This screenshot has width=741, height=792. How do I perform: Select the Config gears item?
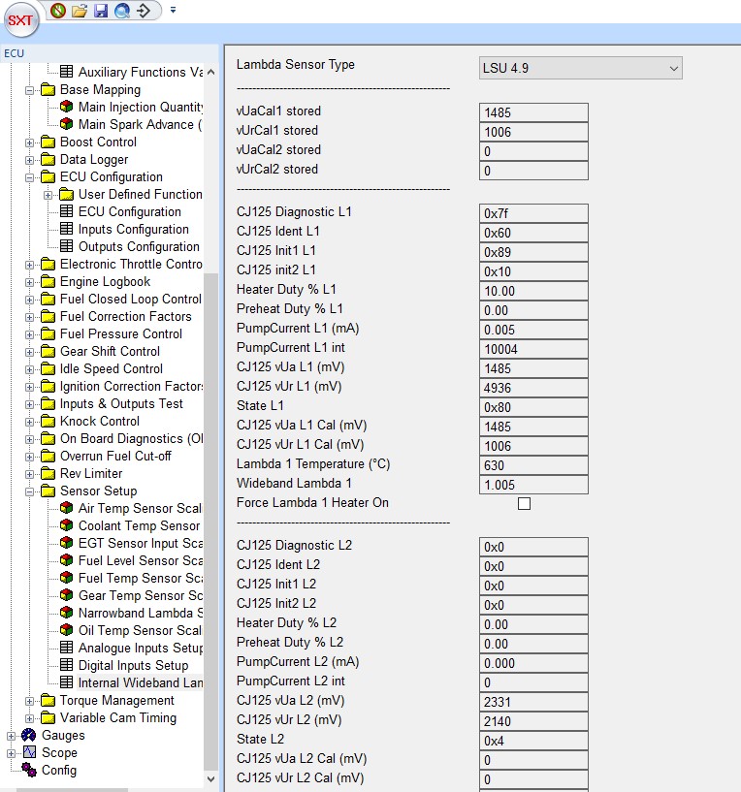58,771
